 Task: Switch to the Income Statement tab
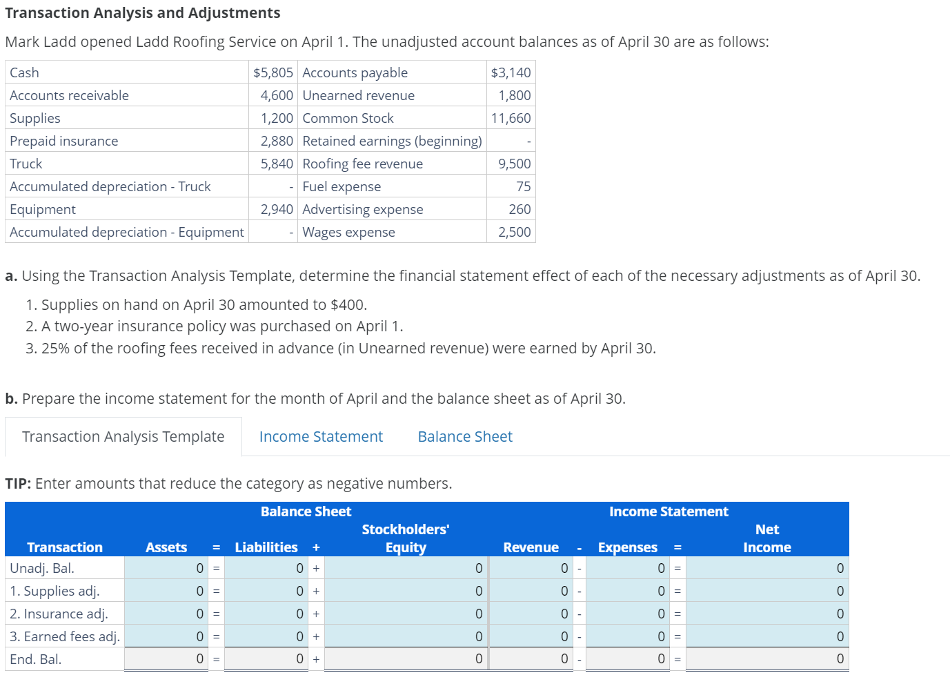tap(320, 436)
